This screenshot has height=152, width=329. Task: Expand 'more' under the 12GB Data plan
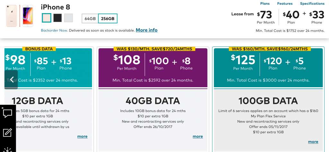pyautogui.click(x=82, y=136)
